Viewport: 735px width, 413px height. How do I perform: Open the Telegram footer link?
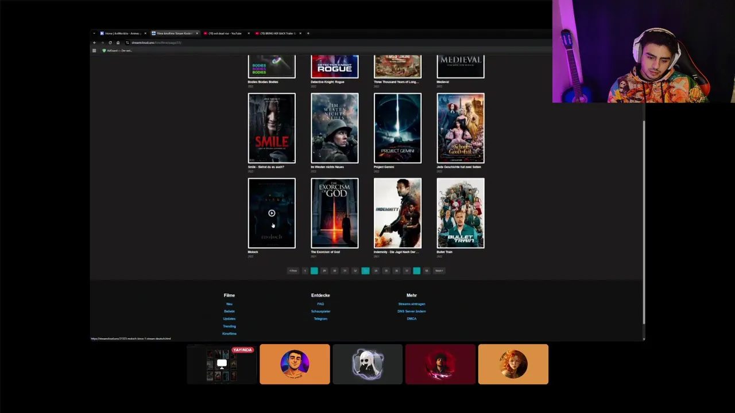point(320,319)
